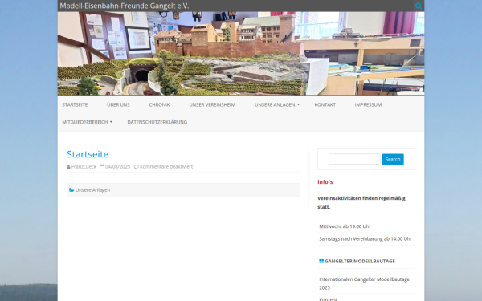The image size is (482, 301).
Task: Click the grid icon beside Gangelter Modellbautage
Action: [x=321, y=261]
